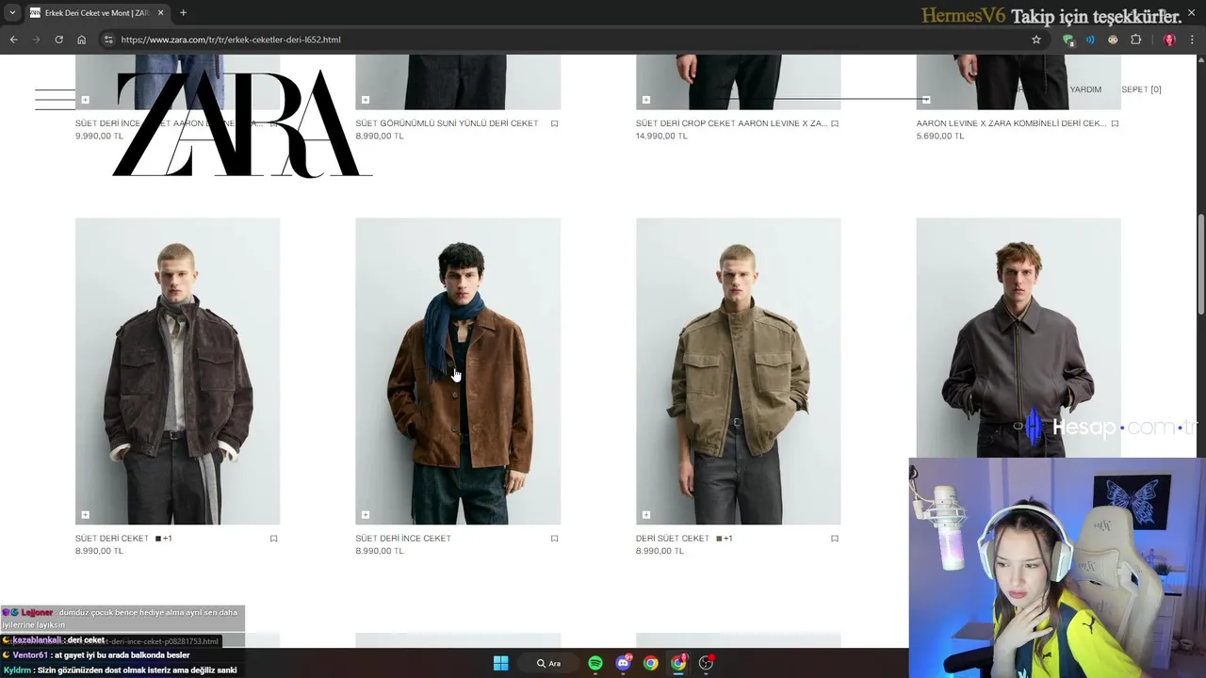
Task: Open SÜET DERİ CROP CEKET AARON LEVINE link
Action: tap(731, 123)
